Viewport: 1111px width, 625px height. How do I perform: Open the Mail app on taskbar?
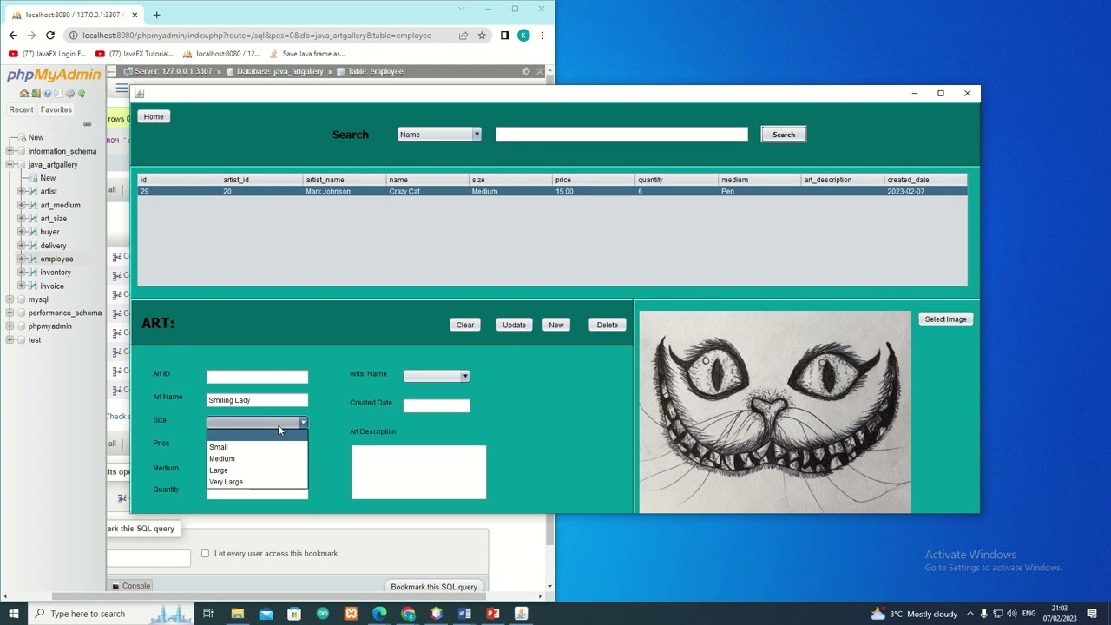click(266, 614)
